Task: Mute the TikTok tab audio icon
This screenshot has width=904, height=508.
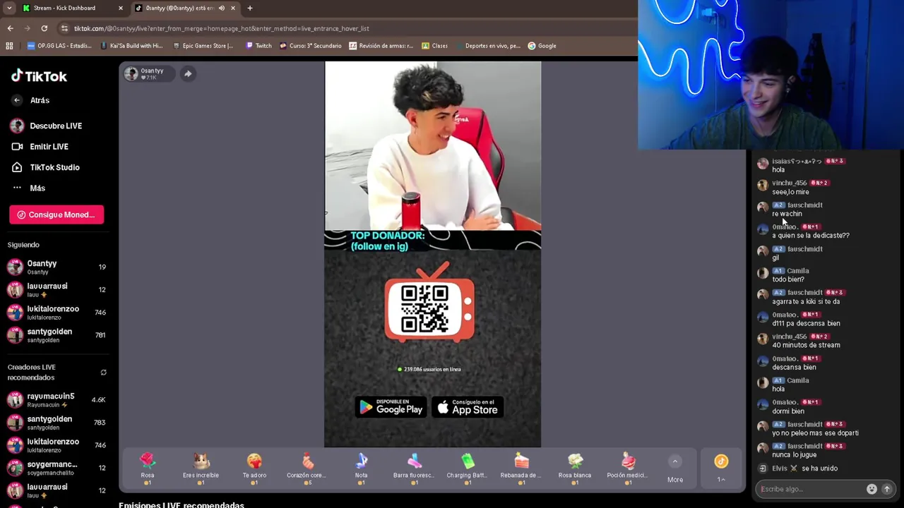Action: point(222,8)
